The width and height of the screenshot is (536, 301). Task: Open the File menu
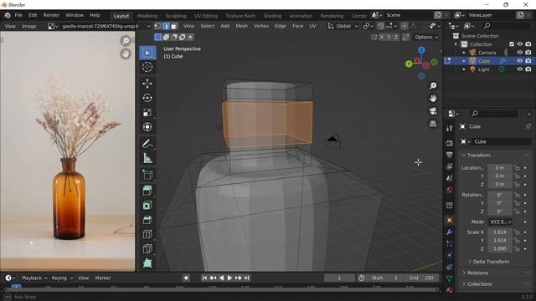(x=18, y=15)
